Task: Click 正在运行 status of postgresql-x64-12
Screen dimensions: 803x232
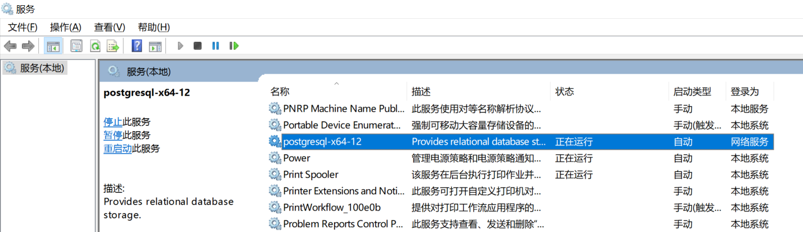Action: pos(574,142)
